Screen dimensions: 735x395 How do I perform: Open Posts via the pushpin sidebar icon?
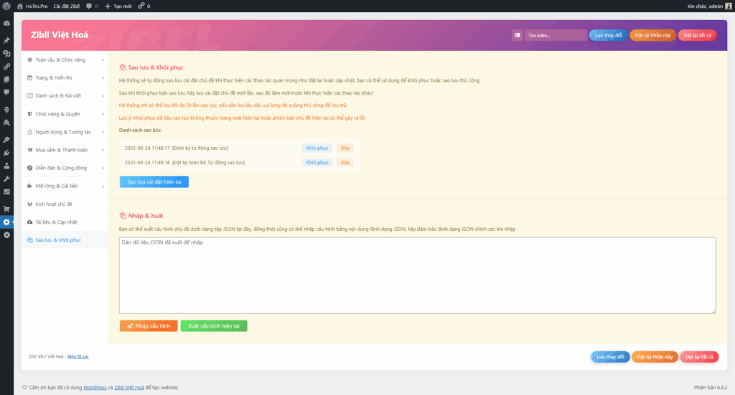click(x=6, y=41)
